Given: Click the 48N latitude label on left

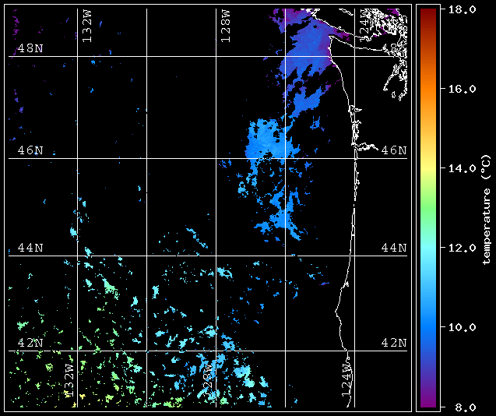Looking at the screenshot, I should (x=30, y=48).
